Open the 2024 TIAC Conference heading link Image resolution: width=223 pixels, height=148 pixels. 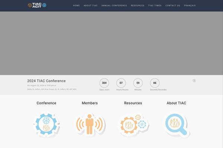(46, 81)
